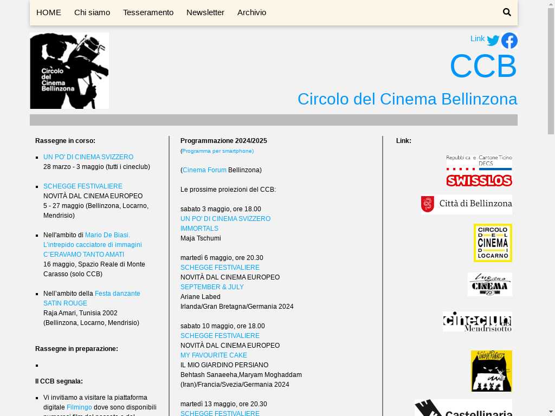Viewport: 555px width, 416px height.
Task: Select 'Le prossime proiezioni del CCB:' text
Action: pyautogui.click(x=228, y=190)
